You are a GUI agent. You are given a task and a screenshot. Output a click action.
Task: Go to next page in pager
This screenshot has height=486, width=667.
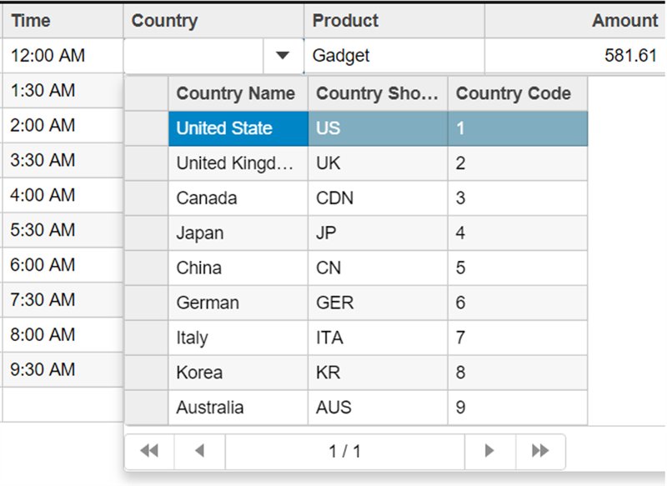(x=489, y=451)
